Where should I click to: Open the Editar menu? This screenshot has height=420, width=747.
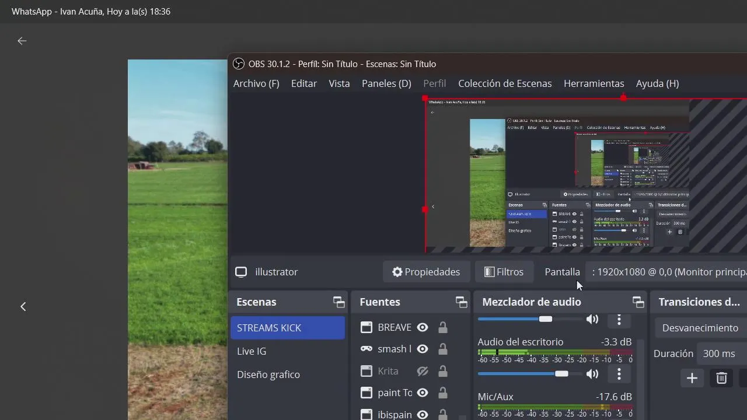point(304,83)
